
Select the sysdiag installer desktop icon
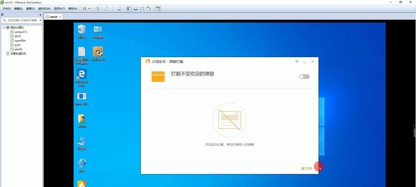pyautogui.click(x=98, y=54)
